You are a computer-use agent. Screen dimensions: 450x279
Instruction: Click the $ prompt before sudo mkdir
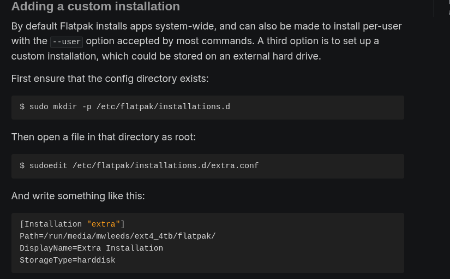pos(22,107)
